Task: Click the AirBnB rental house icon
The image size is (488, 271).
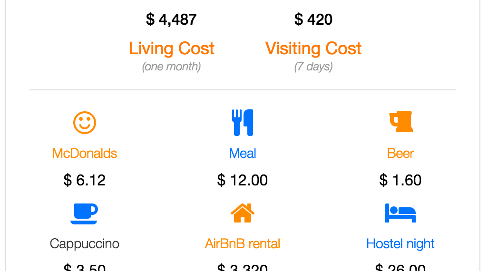Action: (243, 213)
